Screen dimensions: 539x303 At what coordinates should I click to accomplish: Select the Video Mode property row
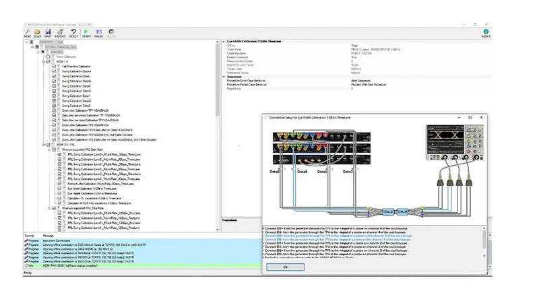pos(357,49)
